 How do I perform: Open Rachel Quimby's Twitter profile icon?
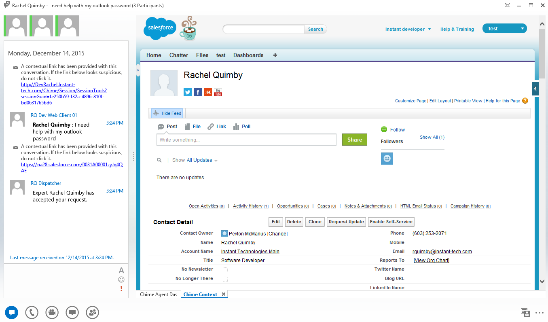(188, 92)
